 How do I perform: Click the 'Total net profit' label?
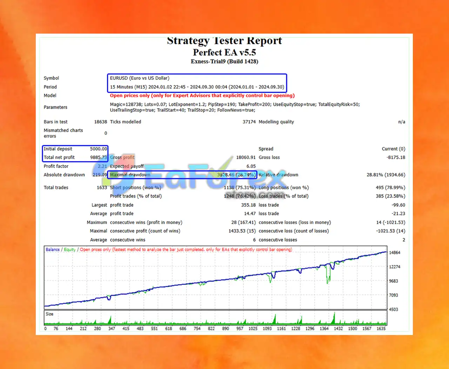pos(59,158)
